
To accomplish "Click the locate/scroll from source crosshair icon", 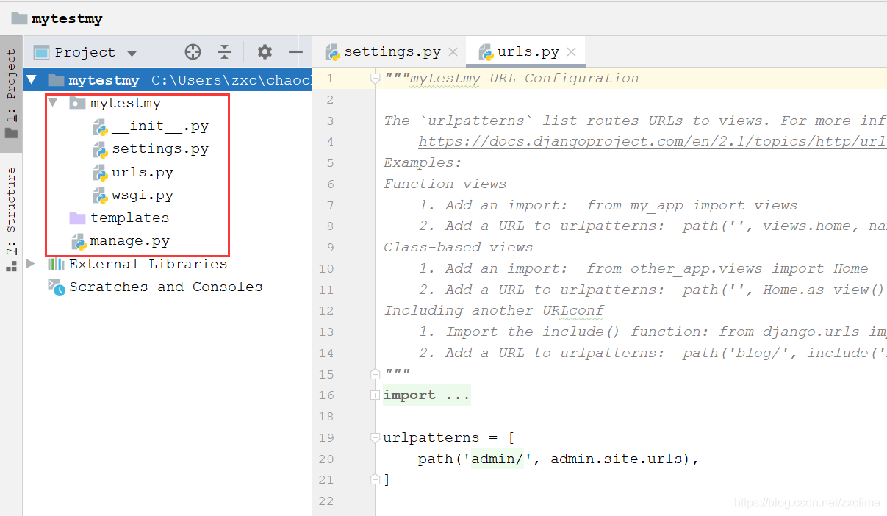I will click(x=193, y=51).
